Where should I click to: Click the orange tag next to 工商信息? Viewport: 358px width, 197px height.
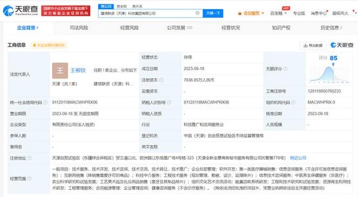click(x=49, y=45)
